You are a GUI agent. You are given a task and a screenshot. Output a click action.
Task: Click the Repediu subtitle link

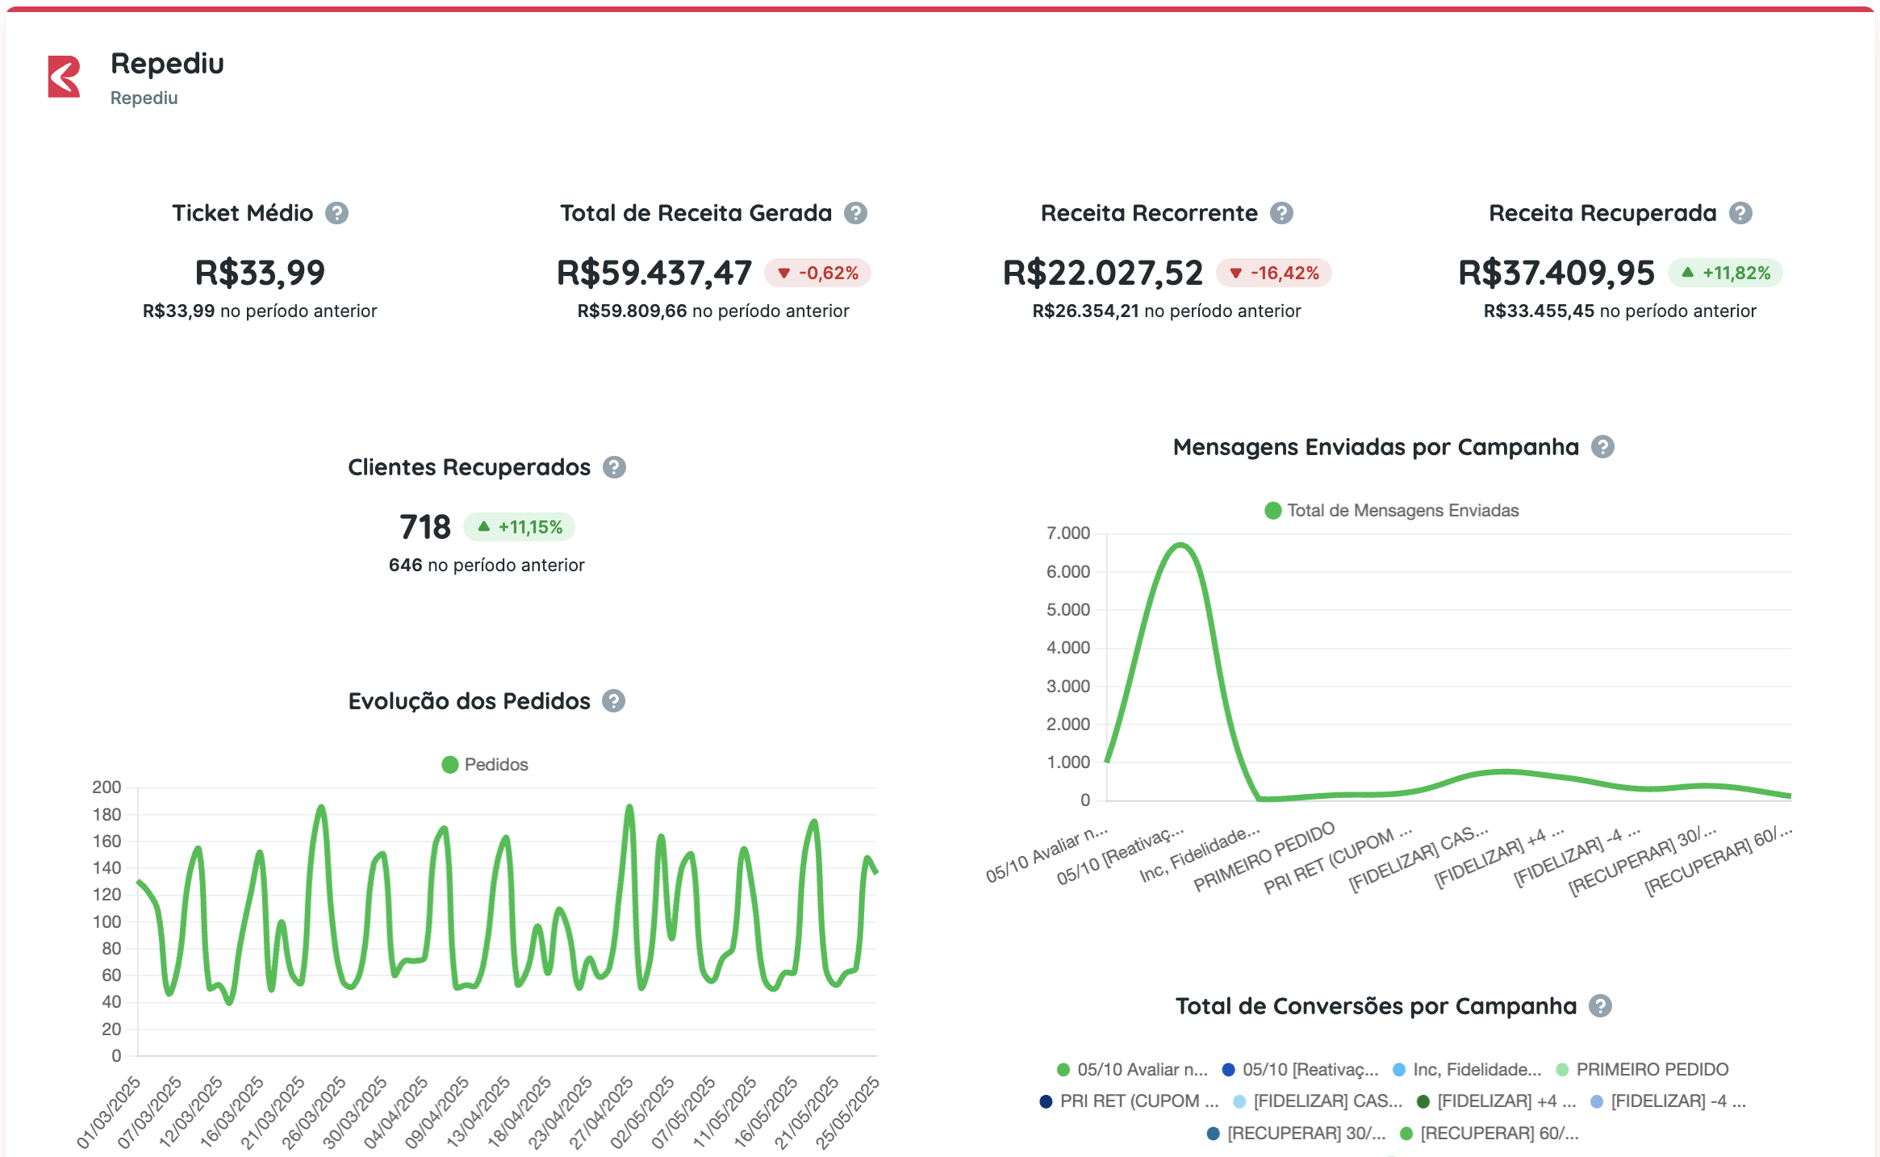coord(144,98)
